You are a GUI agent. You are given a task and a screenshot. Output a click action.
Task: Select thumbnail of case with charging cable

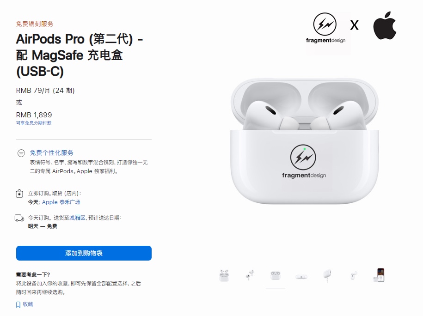[327, 275]
